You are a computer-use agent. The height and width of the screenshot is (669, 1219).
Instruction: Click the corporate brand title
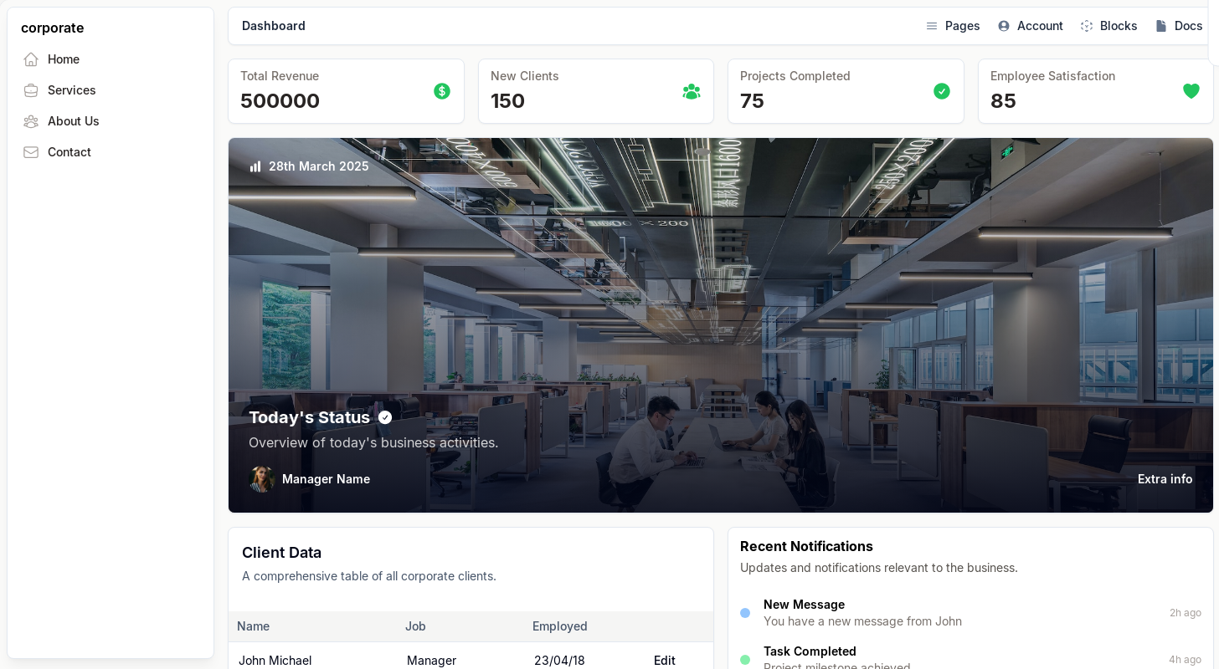pyautogui.click(x=53, y=28)
